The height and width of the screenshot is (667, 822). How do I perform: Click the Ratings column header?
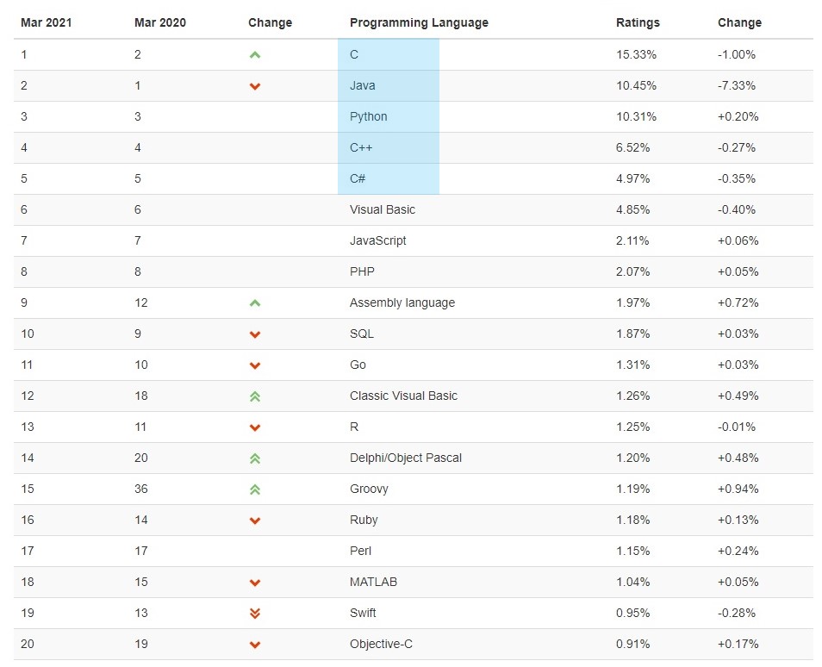[637, 22]
